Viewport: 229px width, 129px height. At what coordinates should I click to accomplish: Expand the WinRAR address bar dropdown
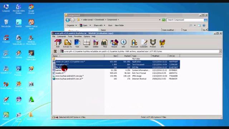(220, 51)
